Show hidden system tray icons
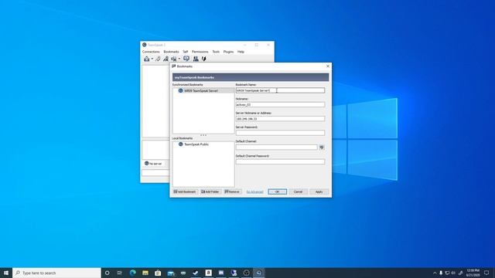 [435, 273]
